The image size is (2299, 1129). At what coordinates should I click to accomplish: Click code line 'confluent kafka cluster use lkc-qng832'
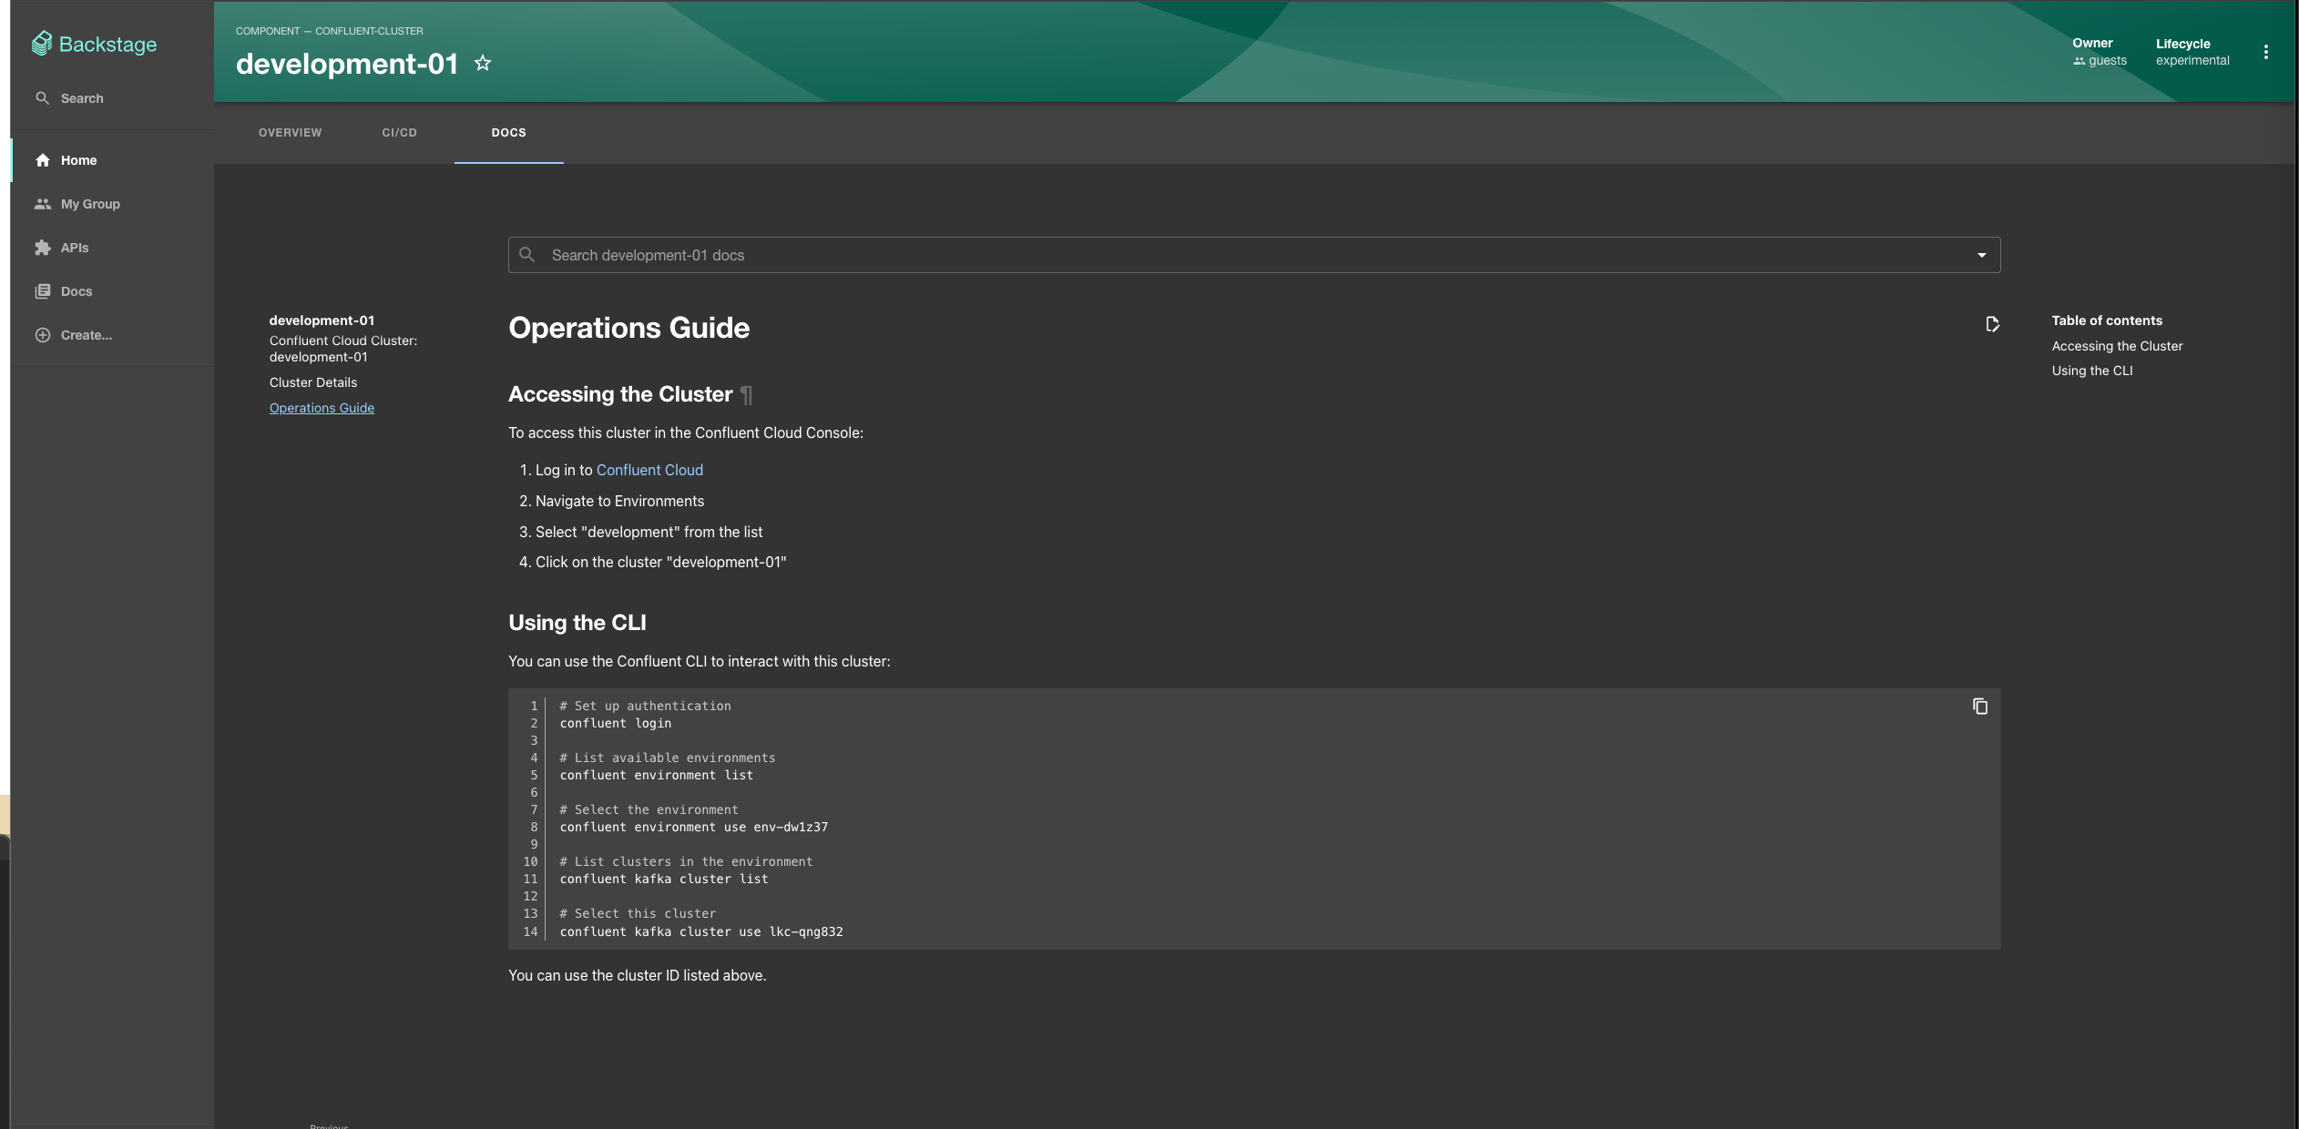(701, 931)
